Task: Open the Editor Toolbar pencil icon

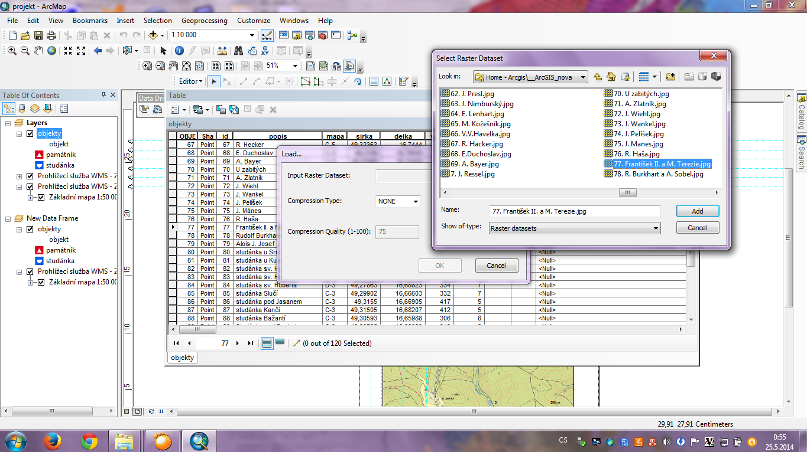Action: [267, 35]
